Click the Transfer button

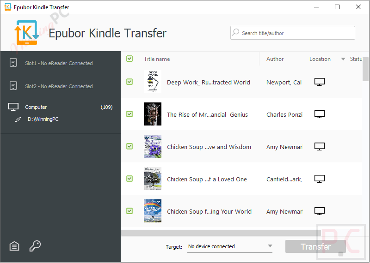[x=315, y=246]
